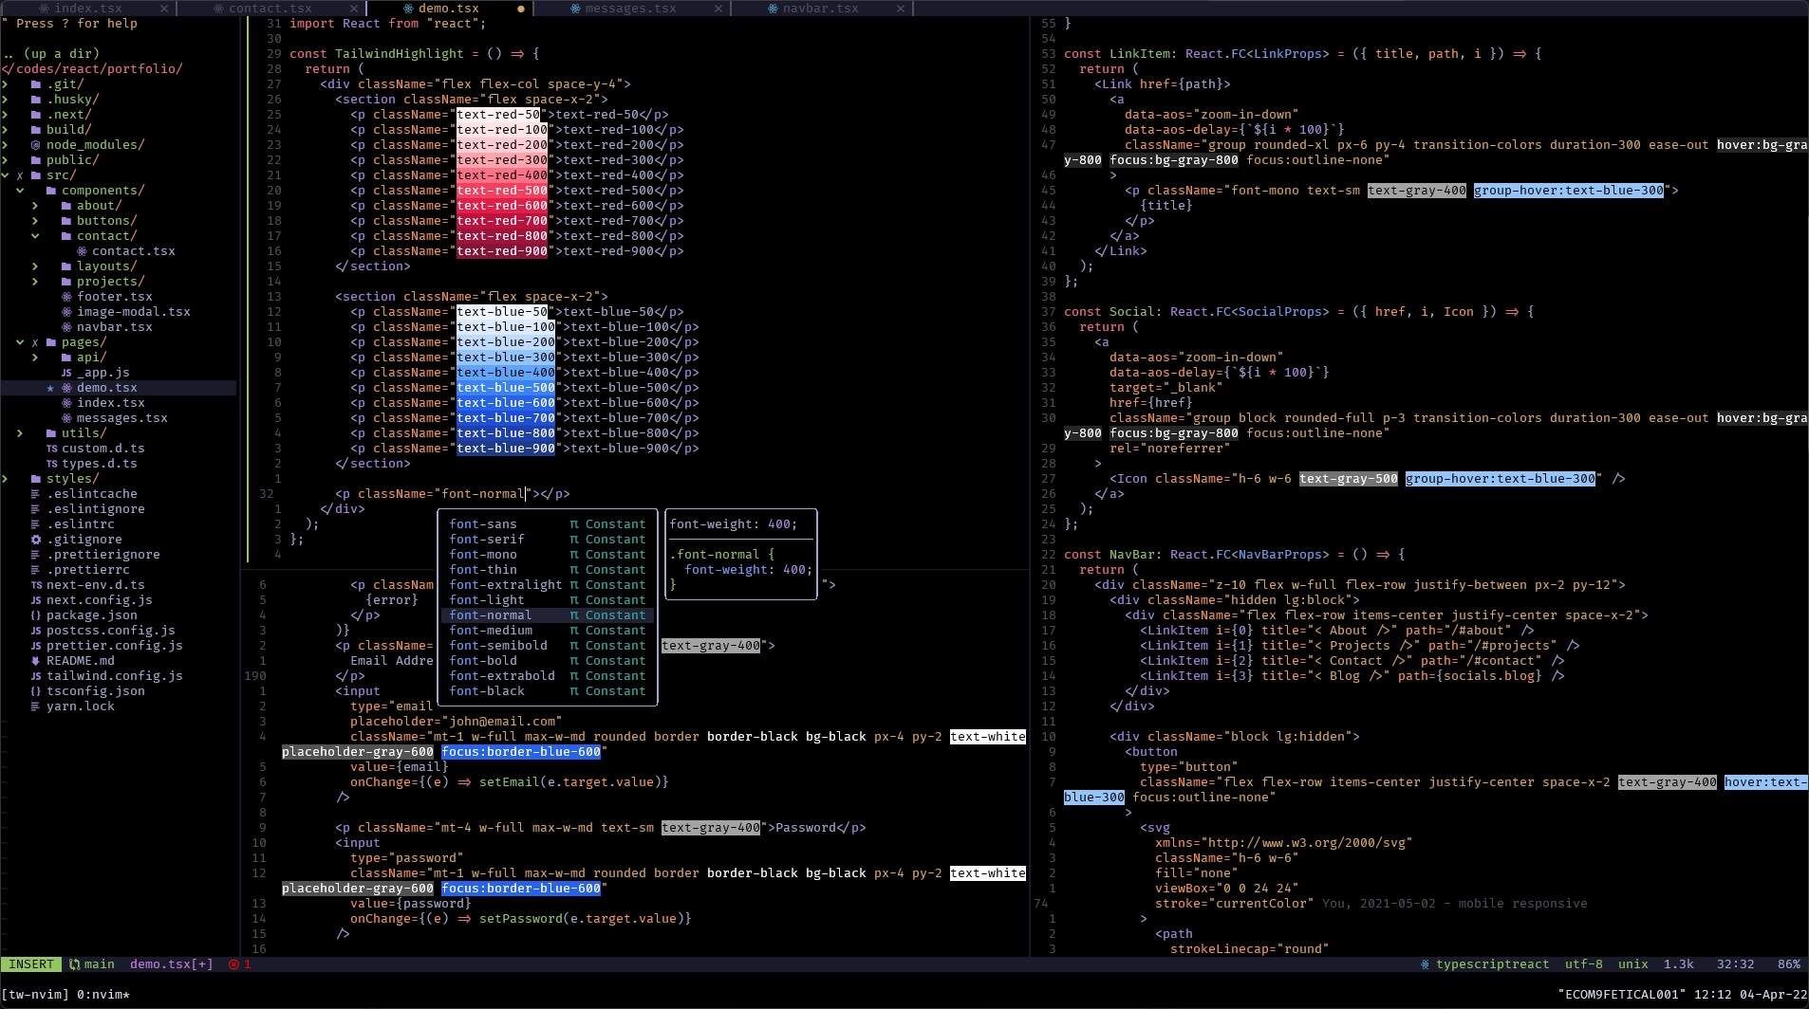This screenshot has height=1009, width=1809.
Task: Click the git branch icon beside main
Action: [75, 963]
